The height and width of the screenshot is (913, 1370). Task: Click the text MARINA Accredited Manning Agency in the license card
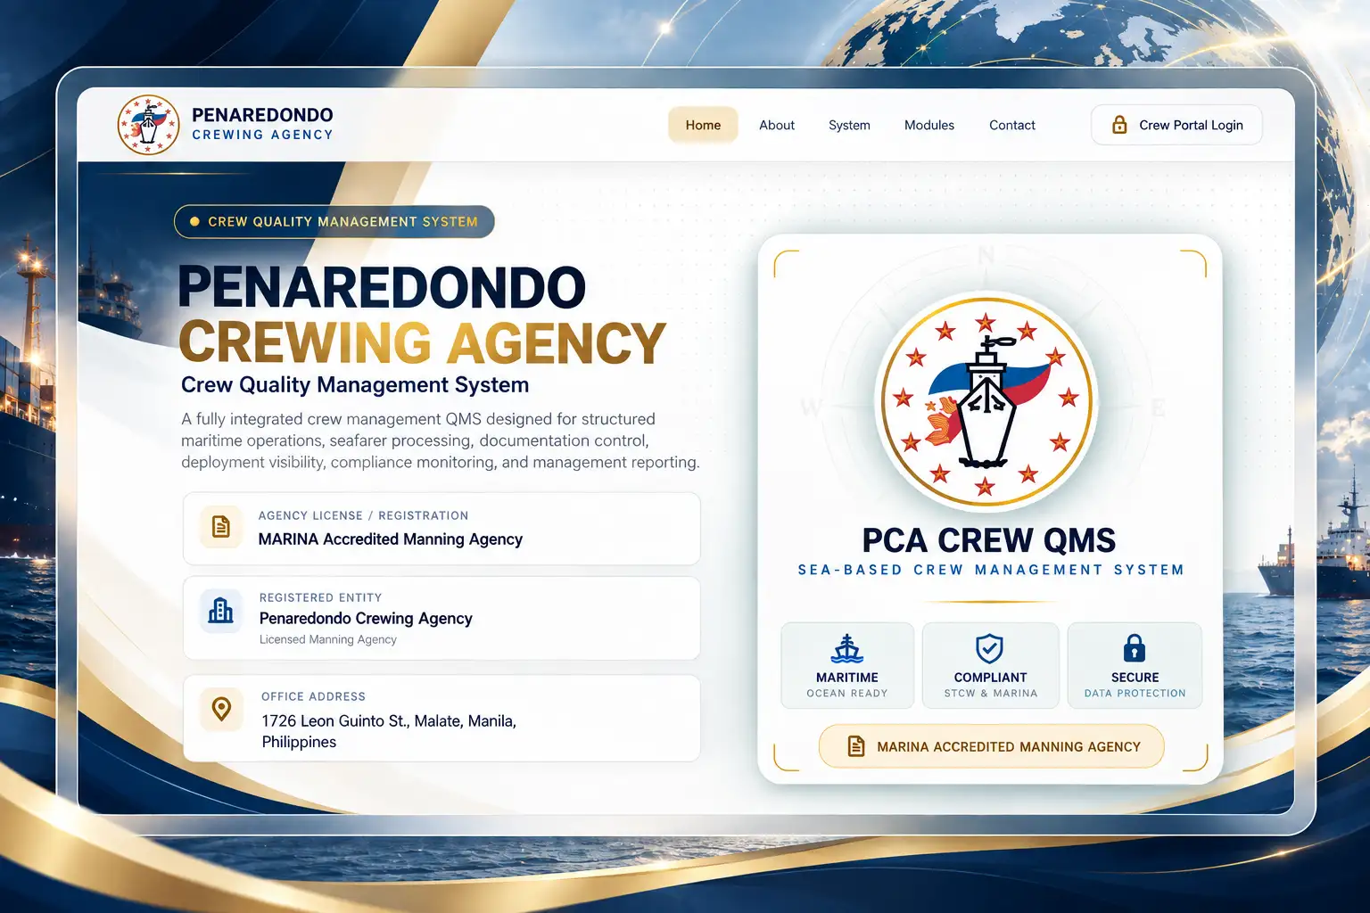(x=390, y=539)
